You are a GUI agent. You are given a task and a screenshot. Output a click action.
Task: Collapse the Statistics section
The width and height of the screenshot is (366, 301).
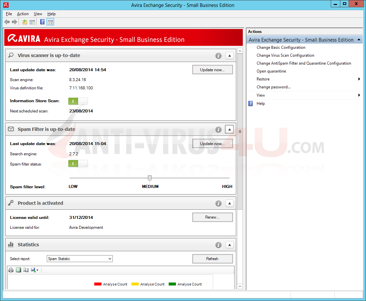point(230,245)
